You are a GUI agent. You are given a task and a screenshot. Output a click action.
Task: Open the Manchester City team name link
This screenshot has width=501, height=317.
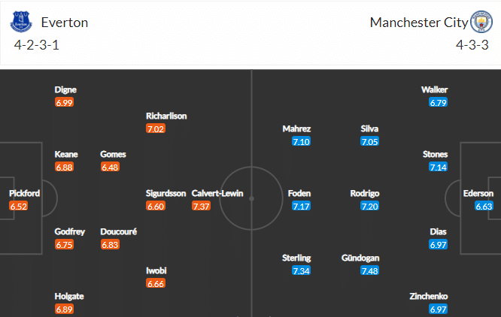[419, 23]
